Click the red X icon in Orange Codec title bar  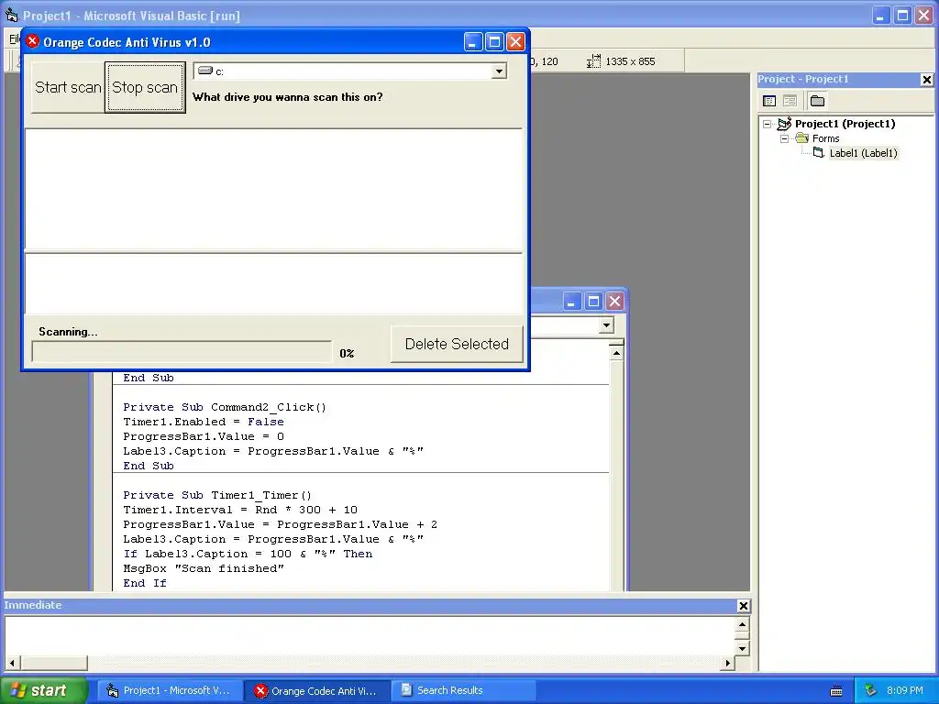(x=32, y=41)
